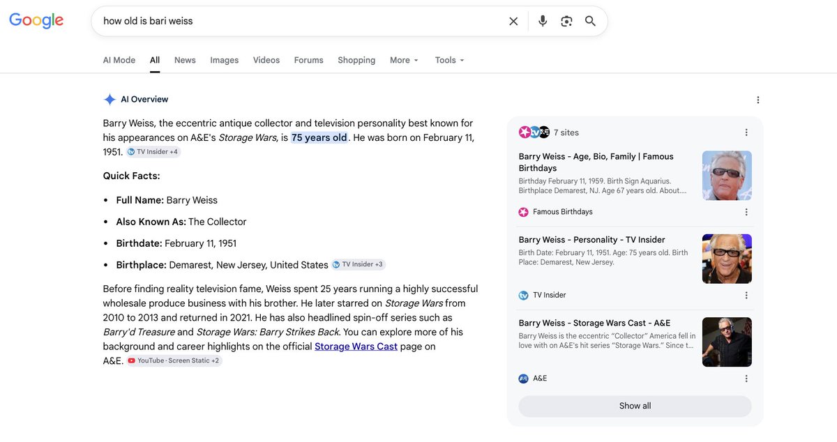837x442 pixels.
Task: Click the Famous Birthdays source name
Action: [563, 212]
